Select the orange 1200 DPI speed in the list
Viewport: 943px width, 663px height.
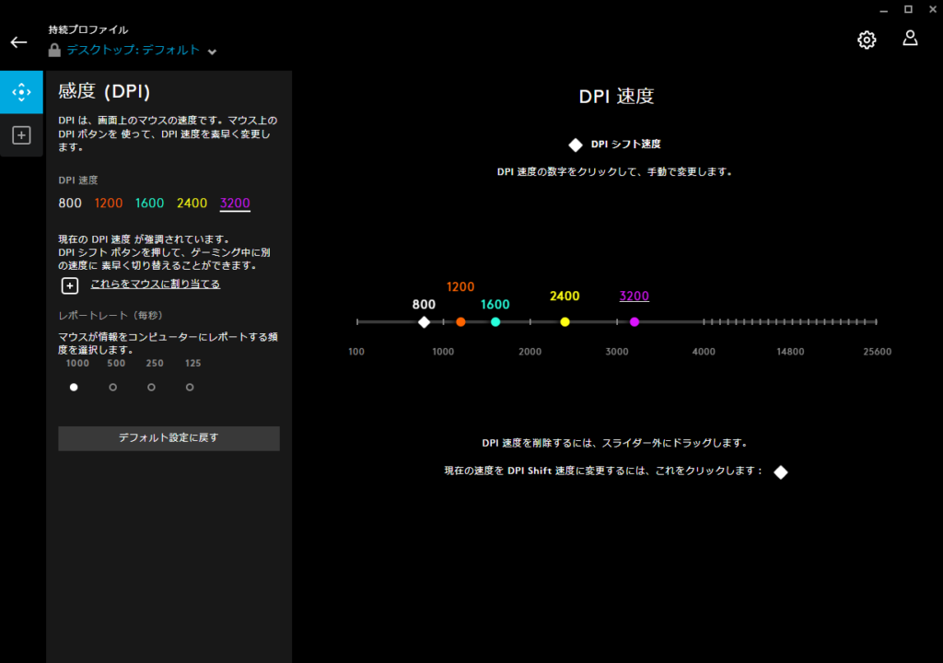tap(109, 204)
